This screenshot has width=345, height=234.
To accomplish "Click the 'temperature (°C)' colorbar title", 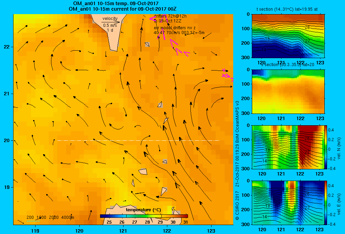I will (x=144, y=210).
